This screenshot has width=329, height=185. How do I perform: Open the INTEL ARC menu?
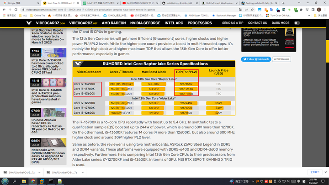tap(174, 23)
